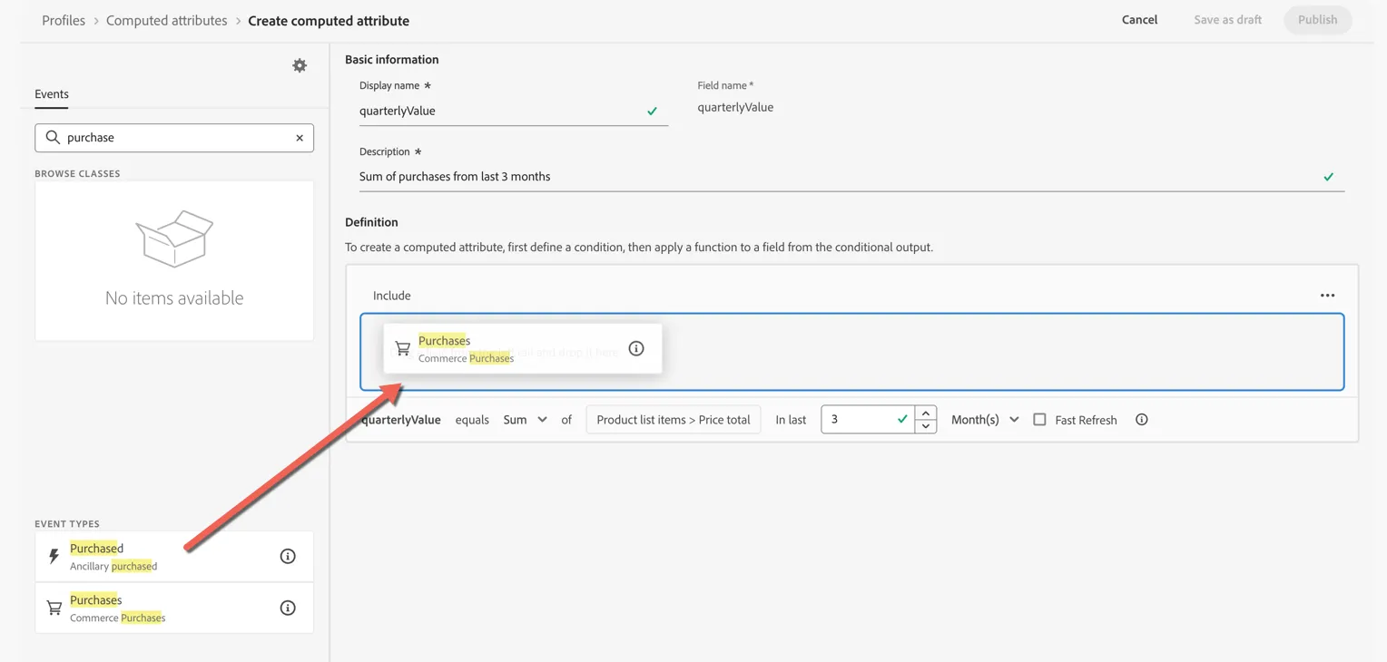Click the magnifier icon in the search box
The width and height of the screenshot is (1387, 662).
pyautogui.click(x=53, y=137)
